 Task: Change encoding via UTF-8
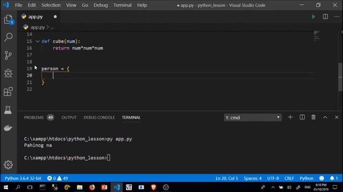click(273, 178)
